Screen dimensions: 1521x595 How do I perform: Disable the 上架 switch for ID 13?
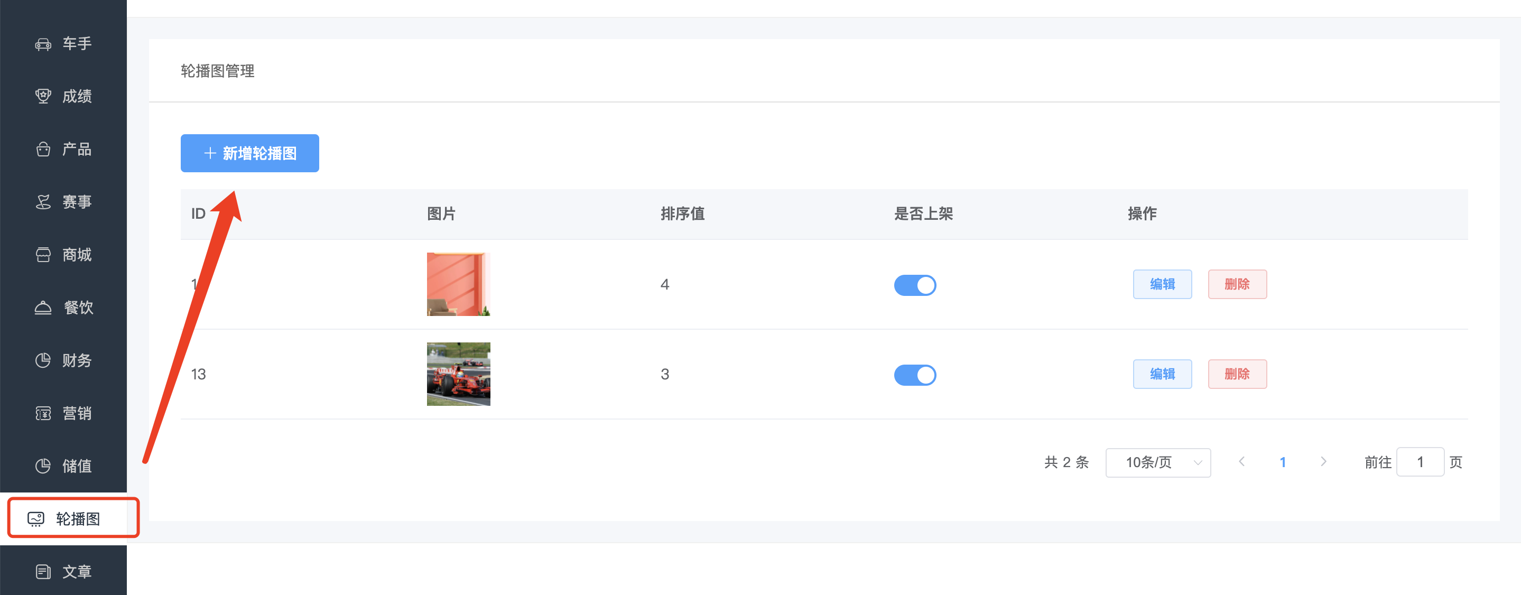pyautogui.click(x=915, y=375)
